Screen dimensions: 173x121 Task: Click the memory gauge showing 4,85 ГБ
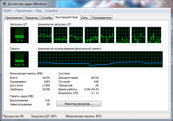point(19,59)
